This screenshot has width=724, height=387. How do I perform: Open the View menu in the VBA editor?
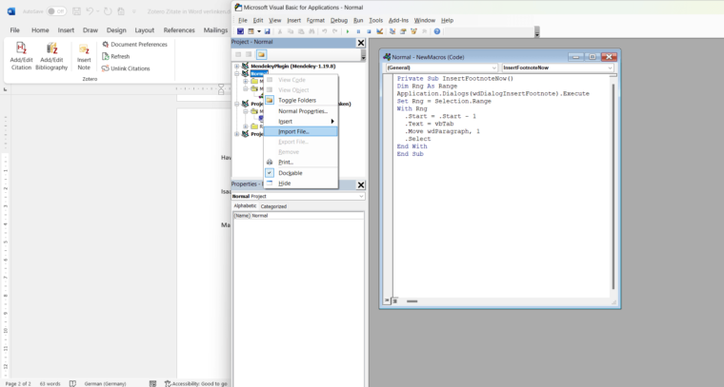pyautogui.click(x=274, y=20)
